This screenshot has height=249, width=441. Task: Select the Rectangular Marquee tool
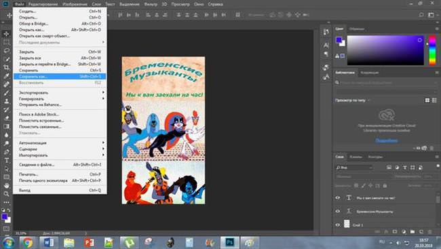(x=6, y=42)
